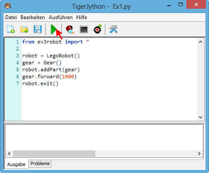The image size is (209, 173).
Task: Create a new file with the New icon
Action: [11, 29]
